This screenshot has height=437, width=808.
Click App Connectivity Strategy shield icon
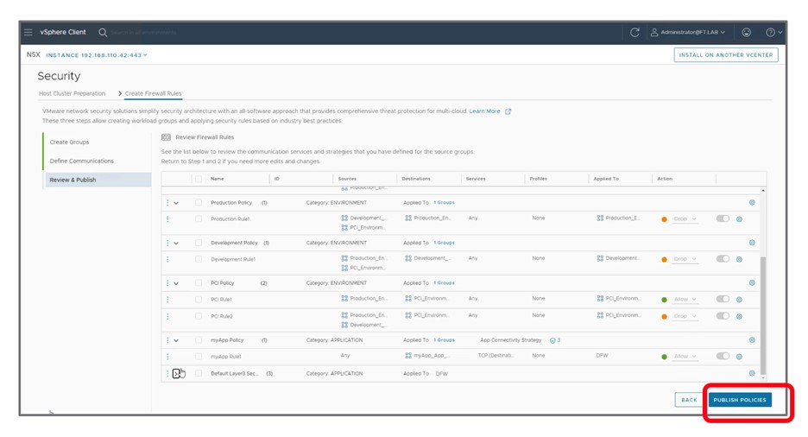click(x=552, y=340)
